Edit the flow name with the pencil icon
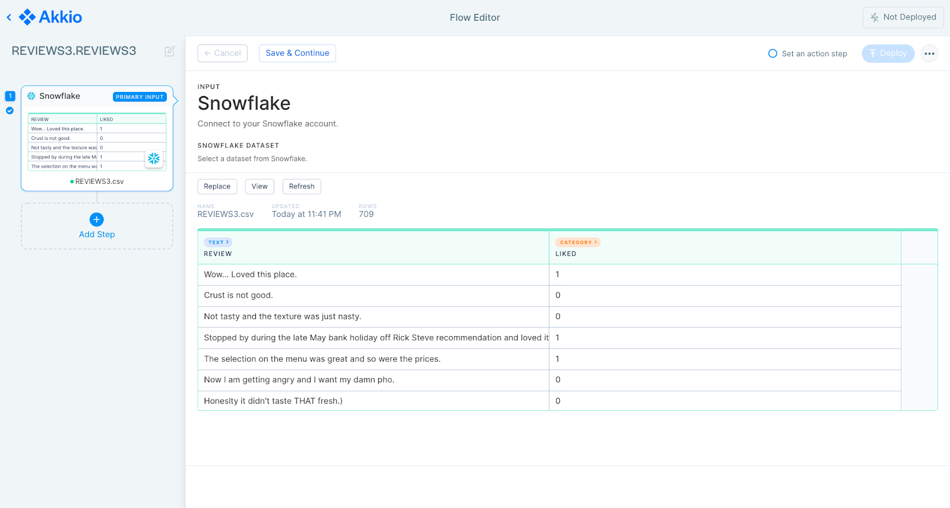Screen dimensions: 950x508 [x=170, y=51]
